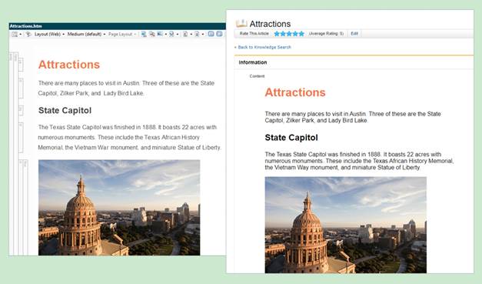This screenshot has width=482, height=284.
Task: Click the second icon after Page Layout
Action: (152, 34)
